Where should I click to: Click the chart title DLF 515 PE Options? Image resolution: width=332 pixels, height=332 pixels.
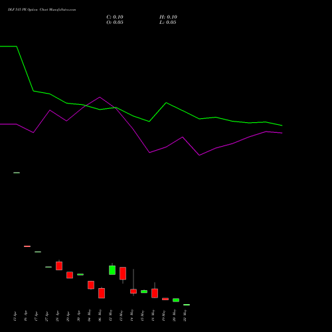pos(23,10)
